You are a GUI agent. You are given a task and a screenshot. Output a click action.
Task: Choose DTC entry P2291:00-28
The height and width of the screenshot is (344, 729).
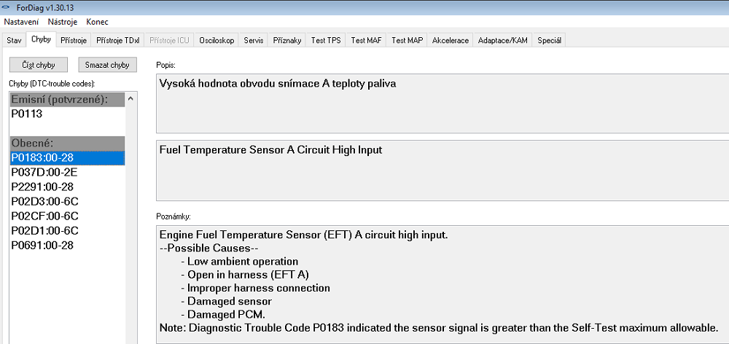pyautogui.click(x=42, y=187)
